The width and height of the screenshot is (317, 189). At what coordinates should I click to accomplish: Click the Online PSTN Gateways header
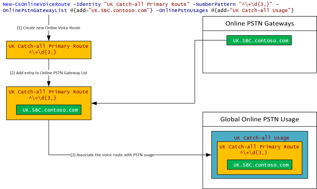pos(259,24)
